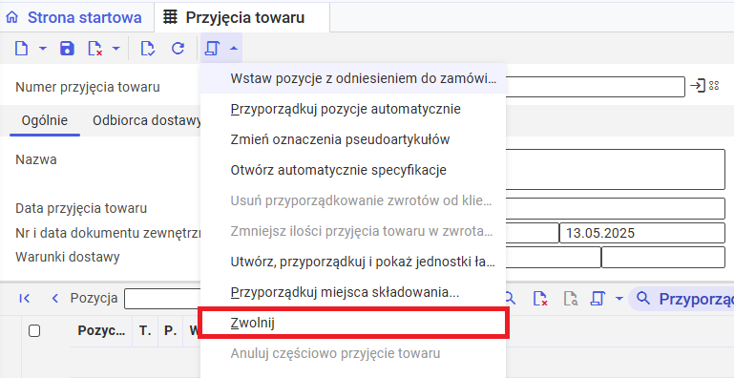This screenshot has width=734, height=378.
Task: Click the delete position icon in table toolbar
Action: click(540, 299)
